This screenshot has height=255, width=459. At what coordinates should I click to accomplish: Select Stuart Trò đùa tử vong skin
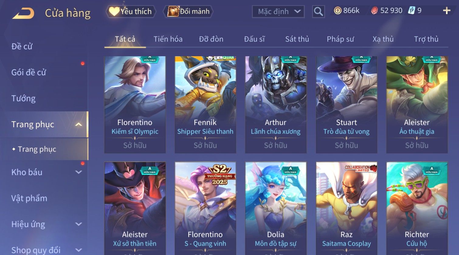347,104
